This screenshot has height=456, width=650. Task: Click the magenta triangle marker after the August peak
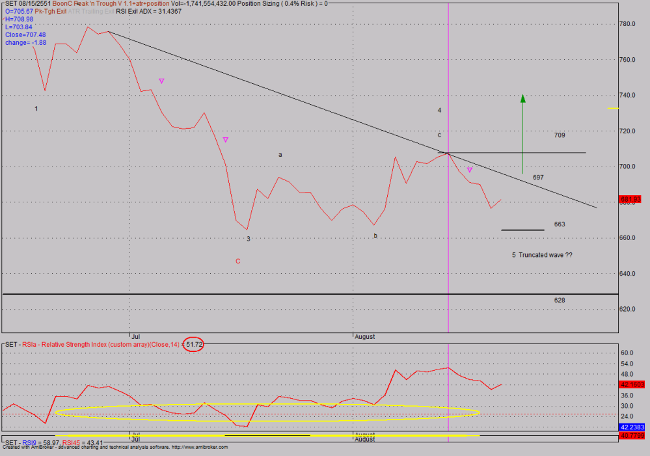(470, 170)
